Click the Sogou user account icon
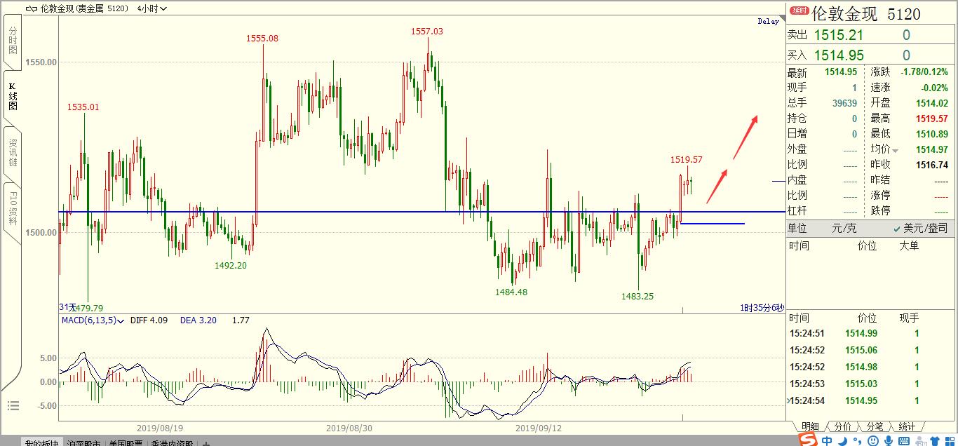958x446 pixels. pyautogui.click(x=920, y=440)
